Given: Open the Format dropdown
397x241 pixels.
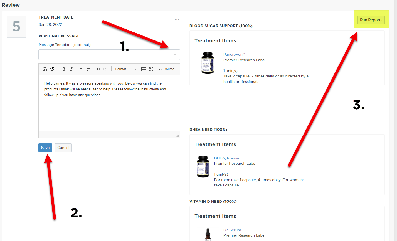Looking at the screenshot, I should (x=125, y=69).
